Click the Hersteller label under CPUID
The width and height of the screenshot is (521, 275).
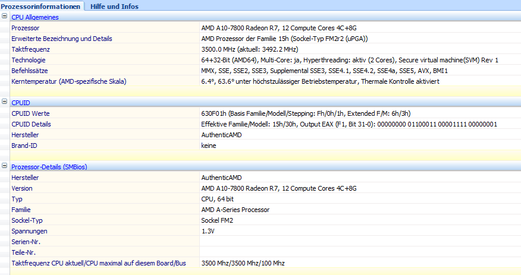pos(25,135)
